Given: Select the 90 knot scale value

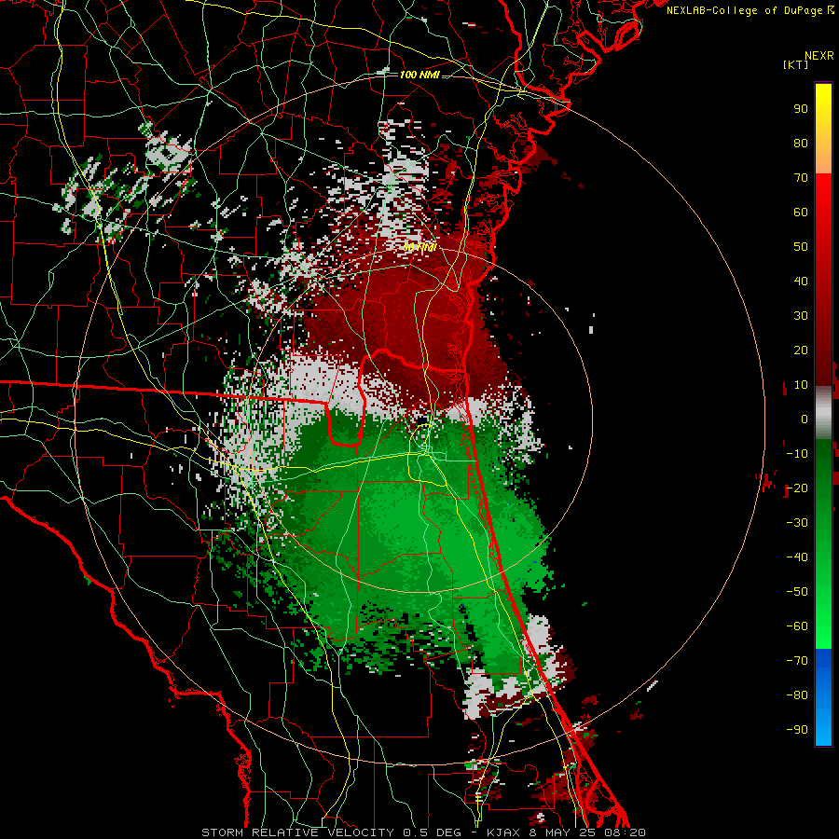Looking at the screenshot, I should click(x=801, y=109).
